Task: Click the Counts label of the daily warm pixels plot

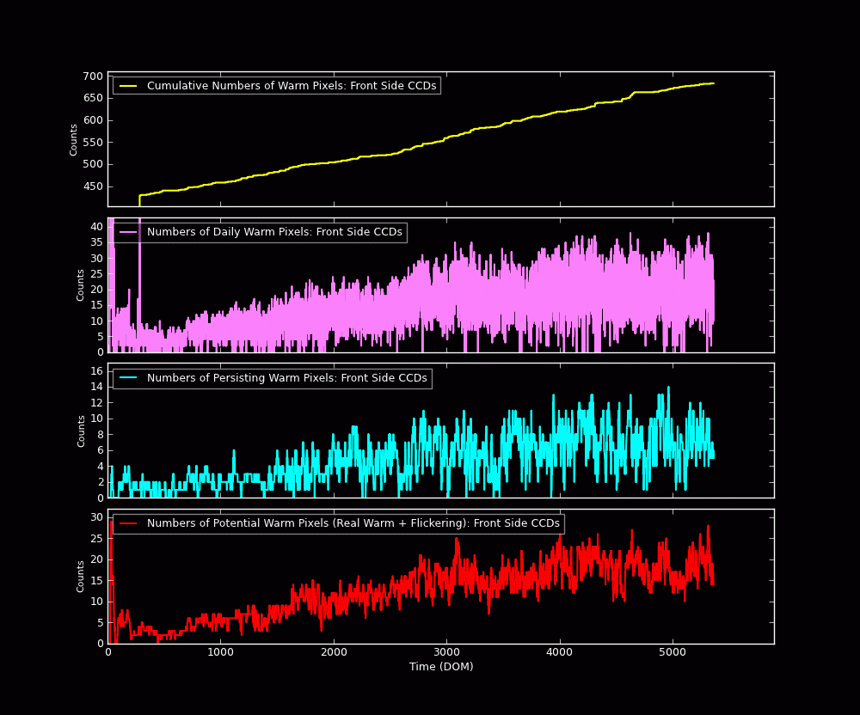Action: coord(81,284)
